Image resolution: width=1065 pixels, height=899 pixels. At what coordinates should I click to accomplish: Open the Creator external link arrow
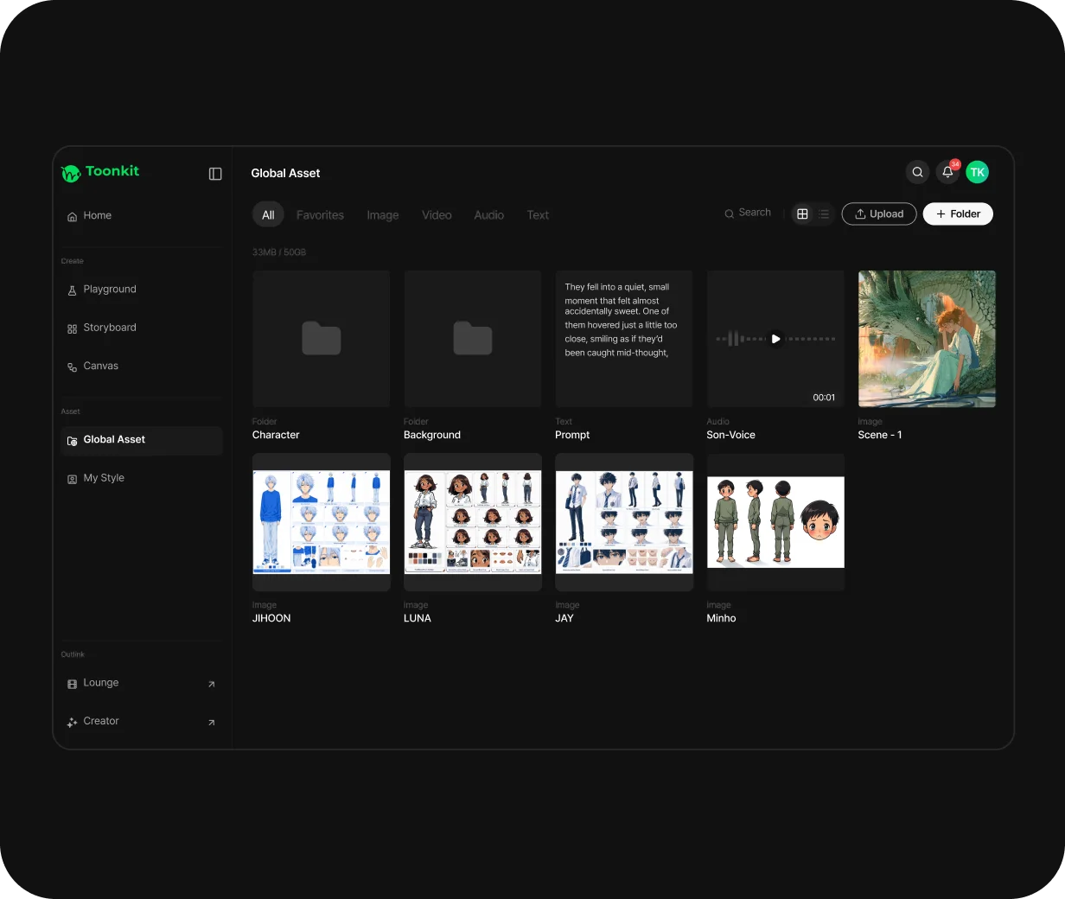[211, 722]
